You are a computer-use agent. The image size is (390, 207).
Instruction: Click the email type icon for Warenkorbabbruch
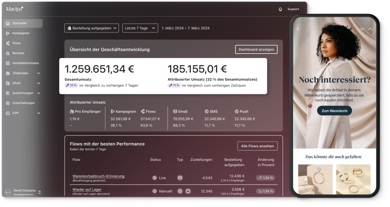(x=180, y=178)
